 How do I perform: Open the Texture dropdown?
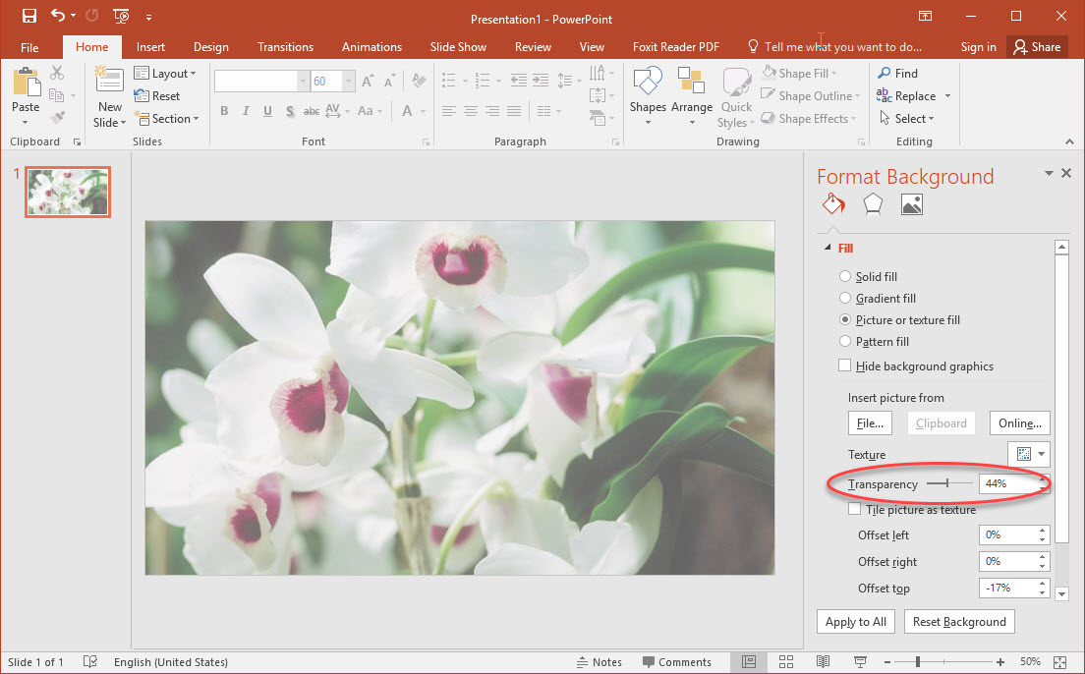tap(1041, 453)
